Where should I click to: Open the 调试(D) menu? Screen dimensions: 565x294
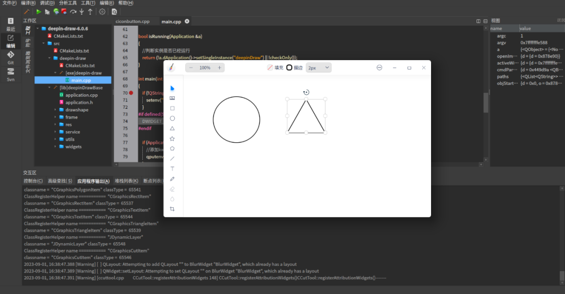(x=47, y=3)
